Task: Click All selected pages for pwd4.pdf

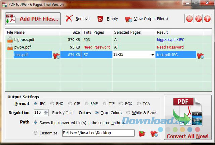Action: 116,47
